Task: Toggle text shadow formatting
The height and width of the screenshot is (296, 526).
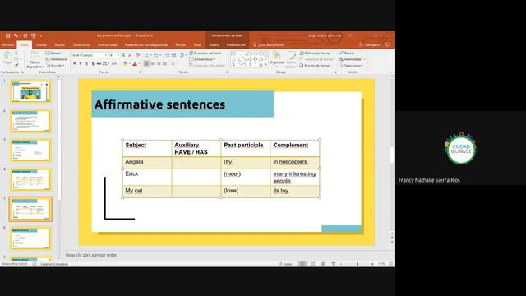Action: (x=93, y=63)
